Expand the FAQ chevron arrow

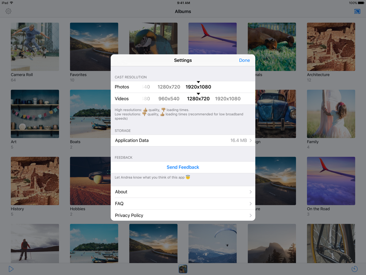click(250, 203)
